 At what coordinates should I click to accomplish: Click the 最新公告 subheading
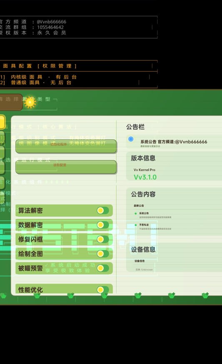139,206
